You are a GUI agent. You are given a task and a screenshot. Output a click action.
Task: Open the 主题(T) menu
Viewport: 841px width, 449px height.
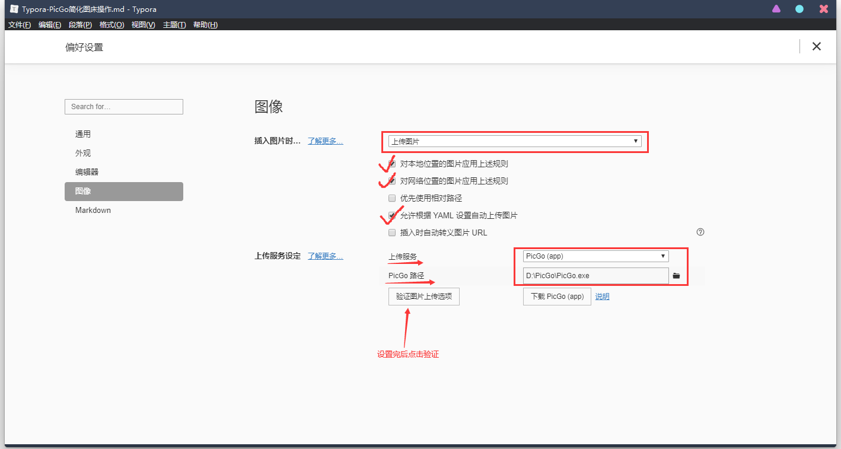174,24
